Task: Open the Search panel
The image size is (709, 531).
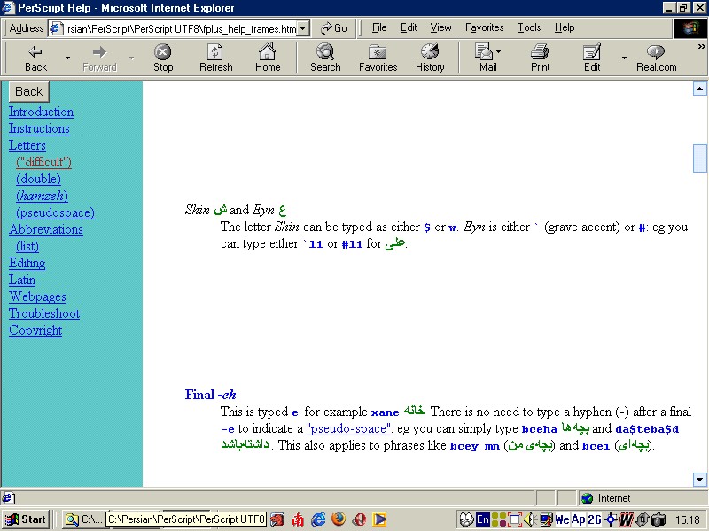Action: 325,58
